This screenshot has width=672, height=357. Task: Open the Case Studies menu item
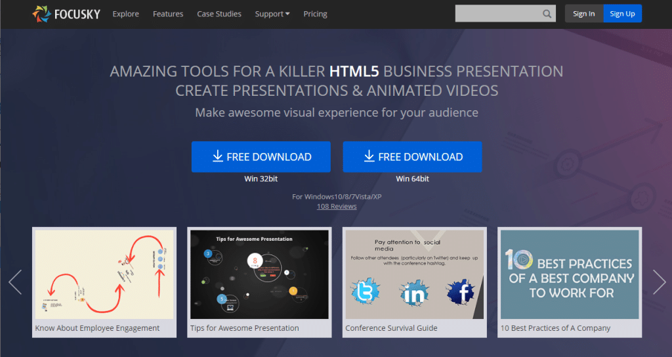pyautogui.click(x=219, y=14)
